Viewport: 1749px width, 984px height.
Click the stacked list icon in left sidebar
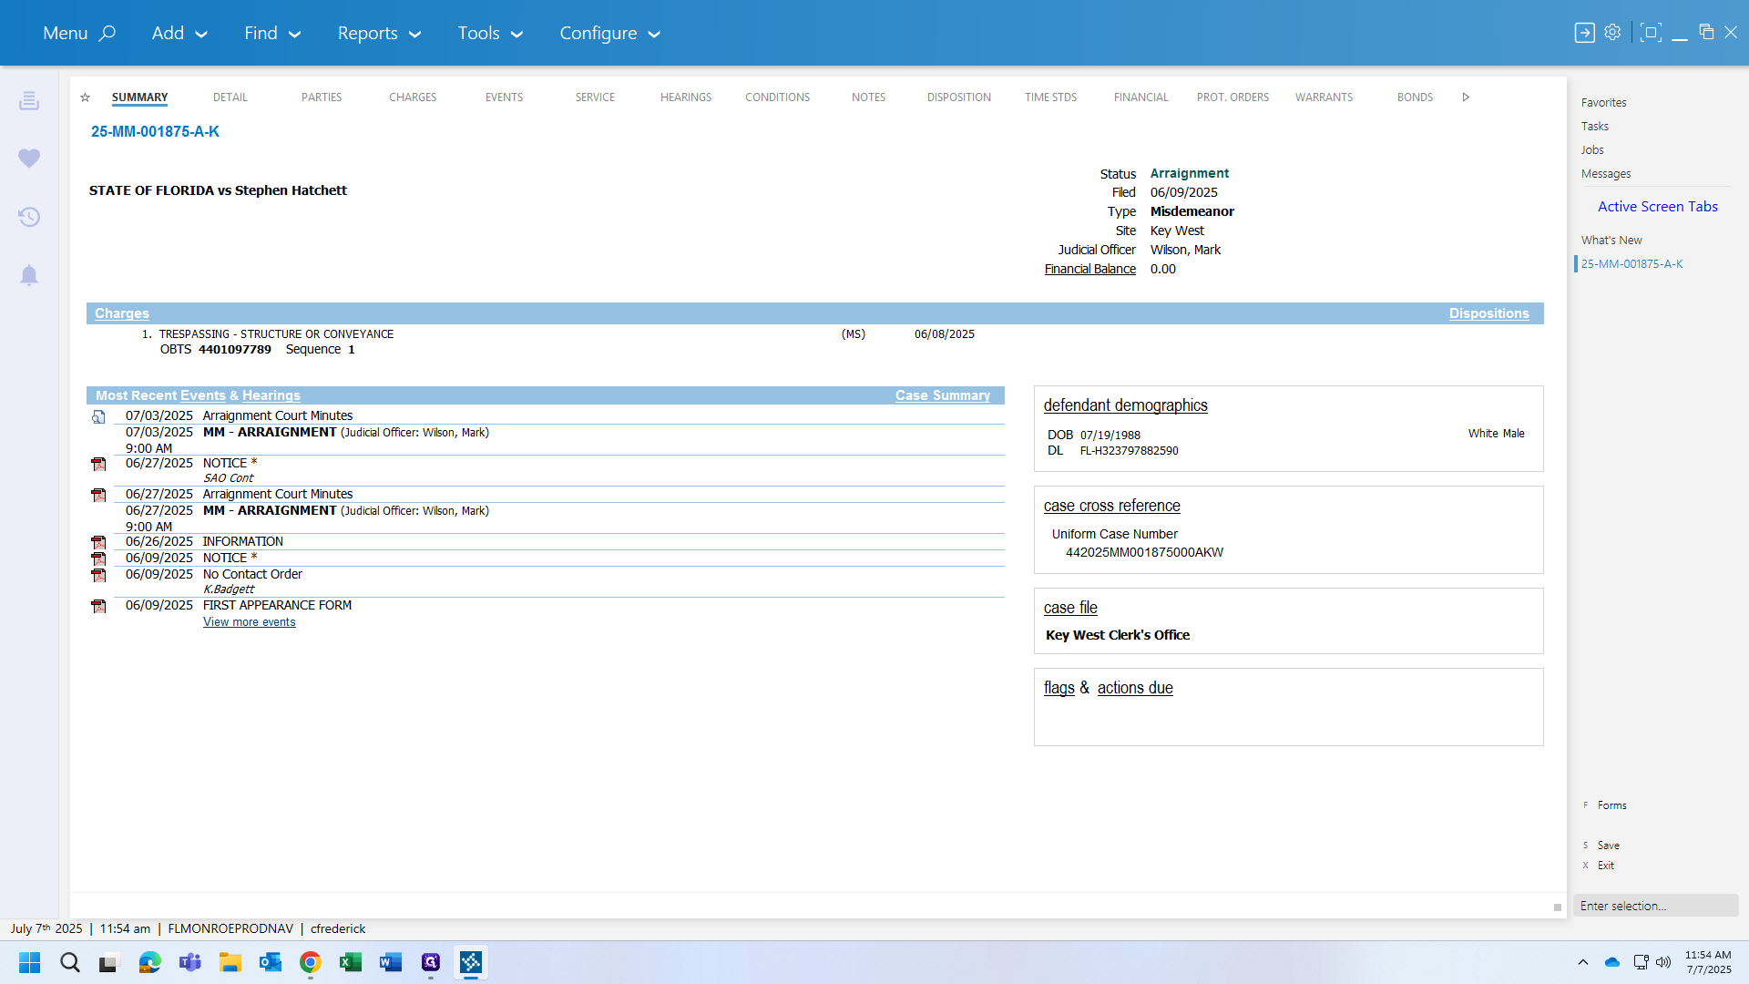(x=29, y=100)
